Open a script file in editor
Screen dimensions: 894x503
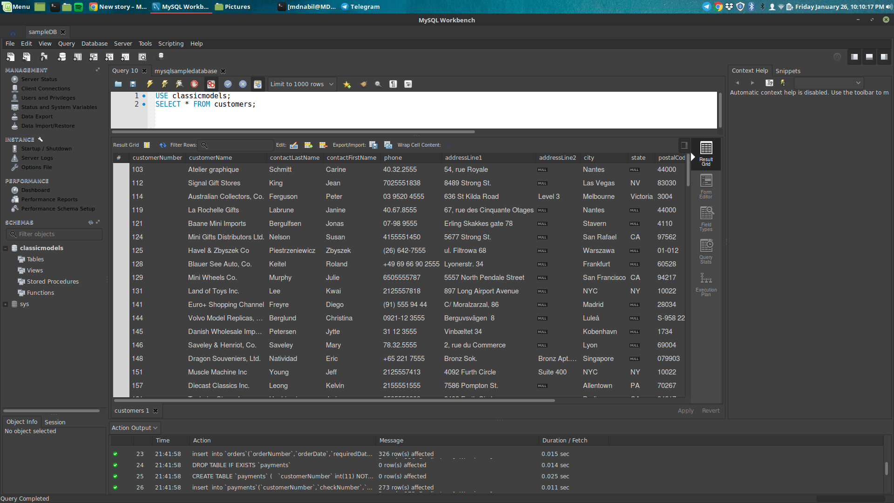click(118, 84)
